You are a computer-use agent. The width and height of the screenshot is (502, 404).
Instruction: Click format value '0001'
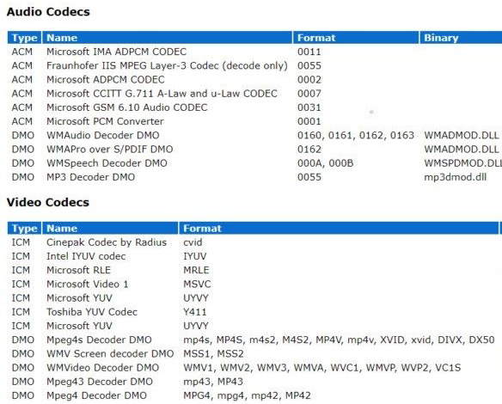click(309, 121)
